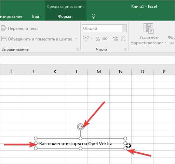Apply the 000 thousands separator format
175x164 pixels.
tap(105, 39)
